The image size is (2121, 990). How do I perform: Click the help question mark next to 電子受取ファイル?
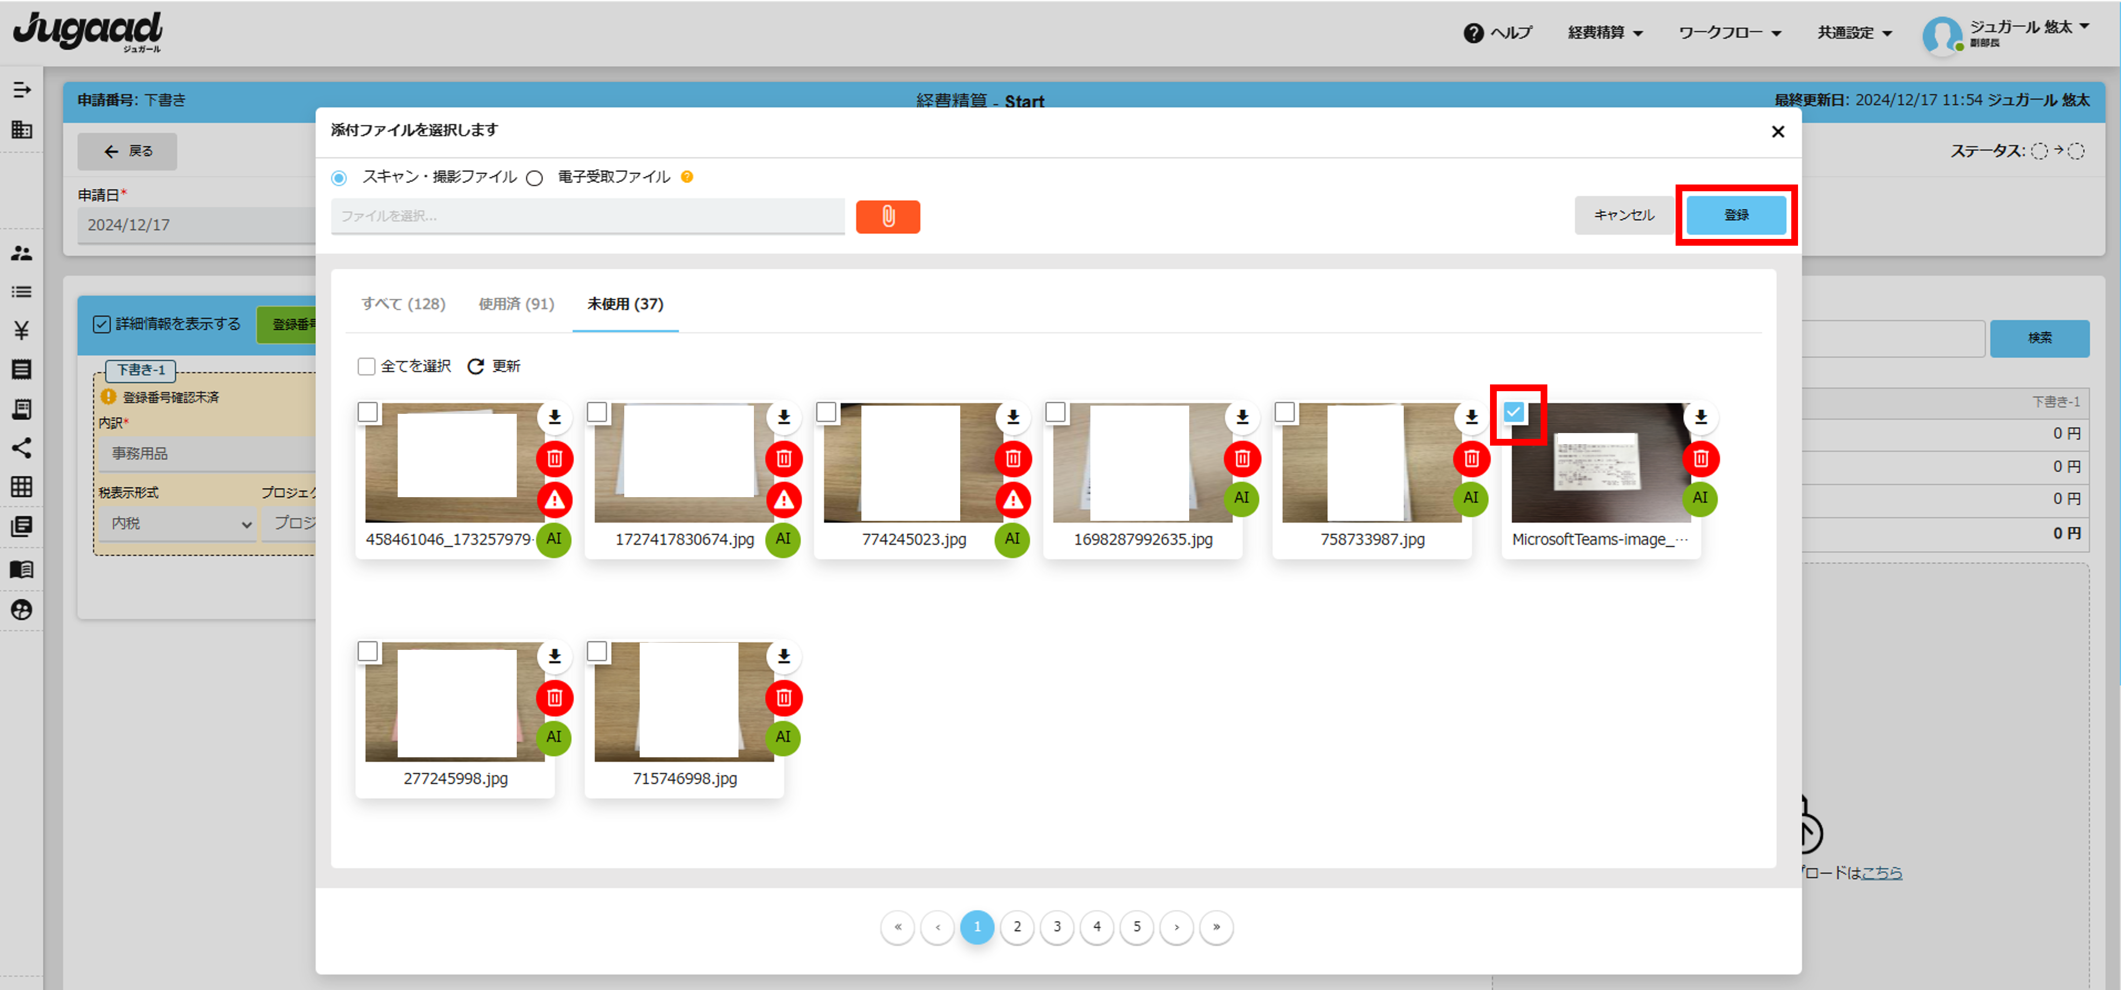point(687,177)
